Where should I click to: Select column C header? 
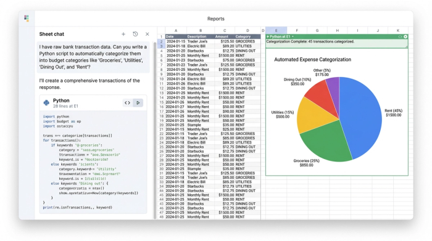point(225,31)
